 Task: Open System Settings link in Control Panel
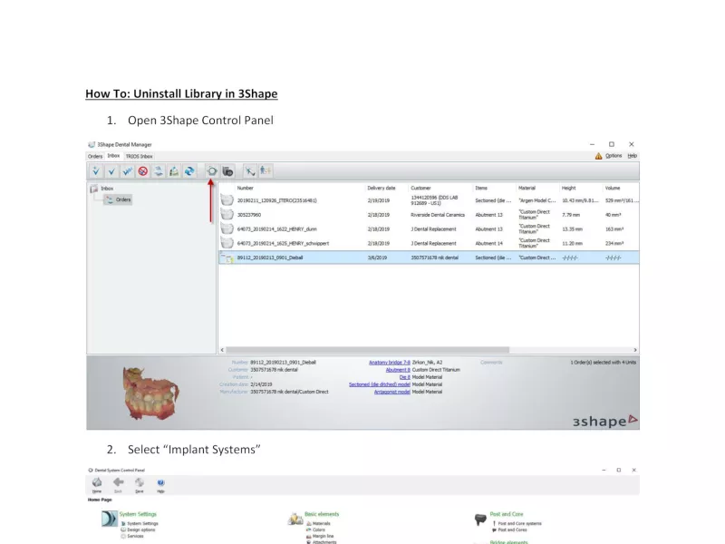coord(142,524)
